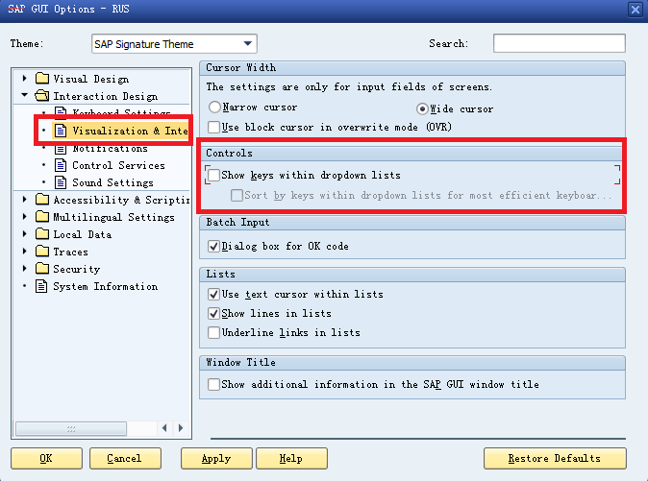Select the Security tree label
Viewport: 648px width, 481px height.
pos(77,269)
